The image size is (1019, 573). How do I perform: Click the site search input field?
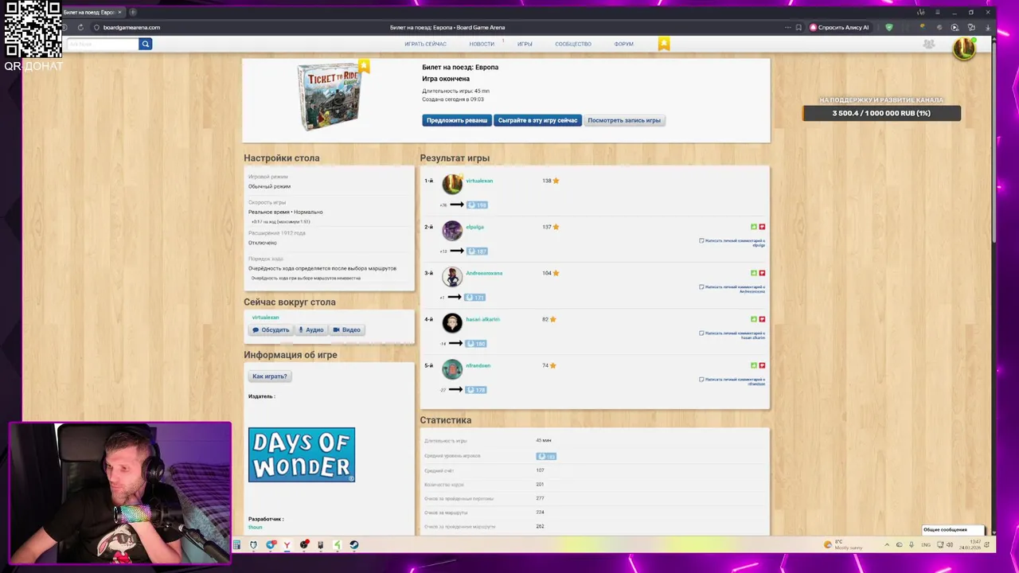point(103,44)
